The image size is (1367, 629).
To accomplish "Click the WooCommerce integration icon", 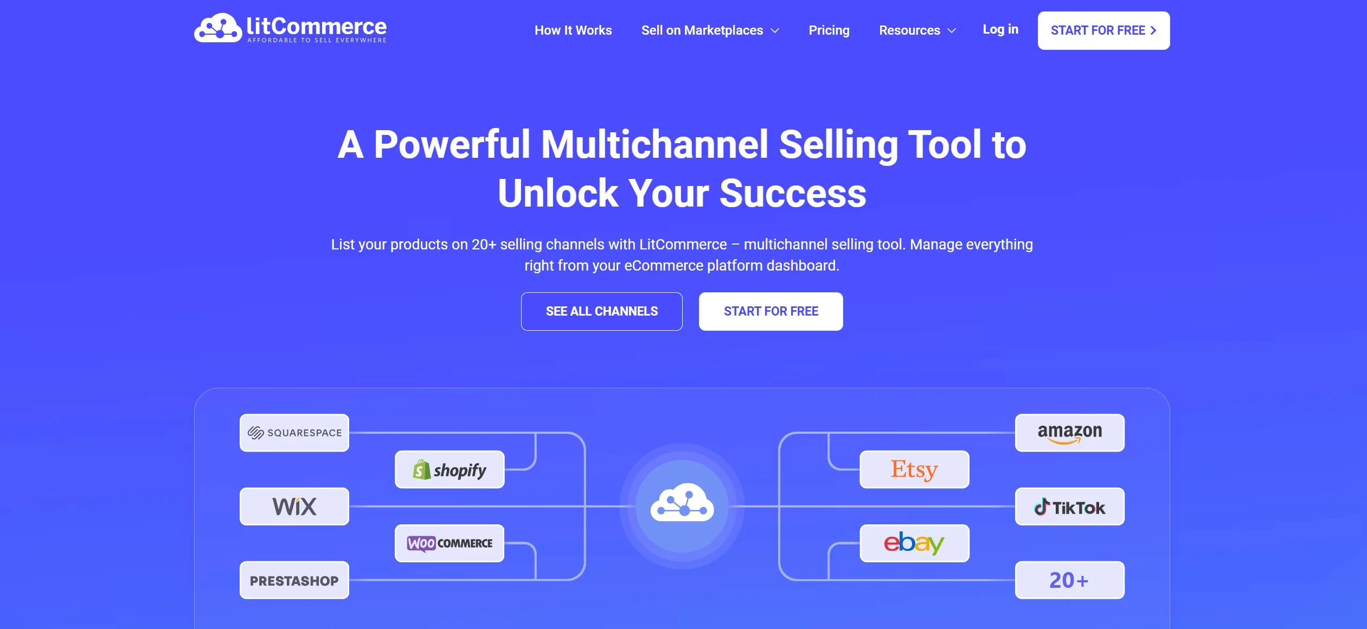I will (450, 543).
